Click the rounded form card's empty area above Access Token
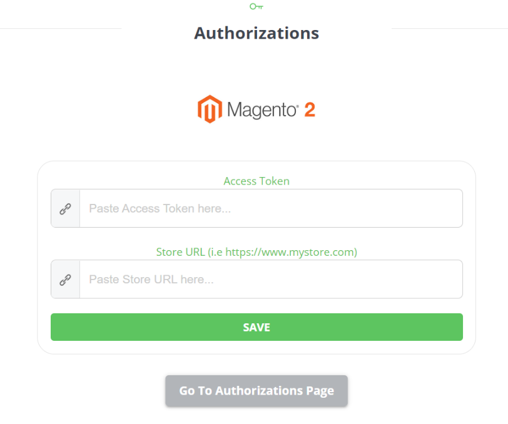 (x=257, y=168)
